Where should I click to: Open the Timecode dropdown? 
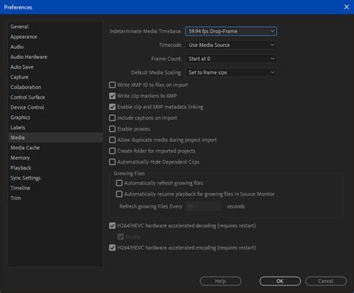[x=231, y=45]
